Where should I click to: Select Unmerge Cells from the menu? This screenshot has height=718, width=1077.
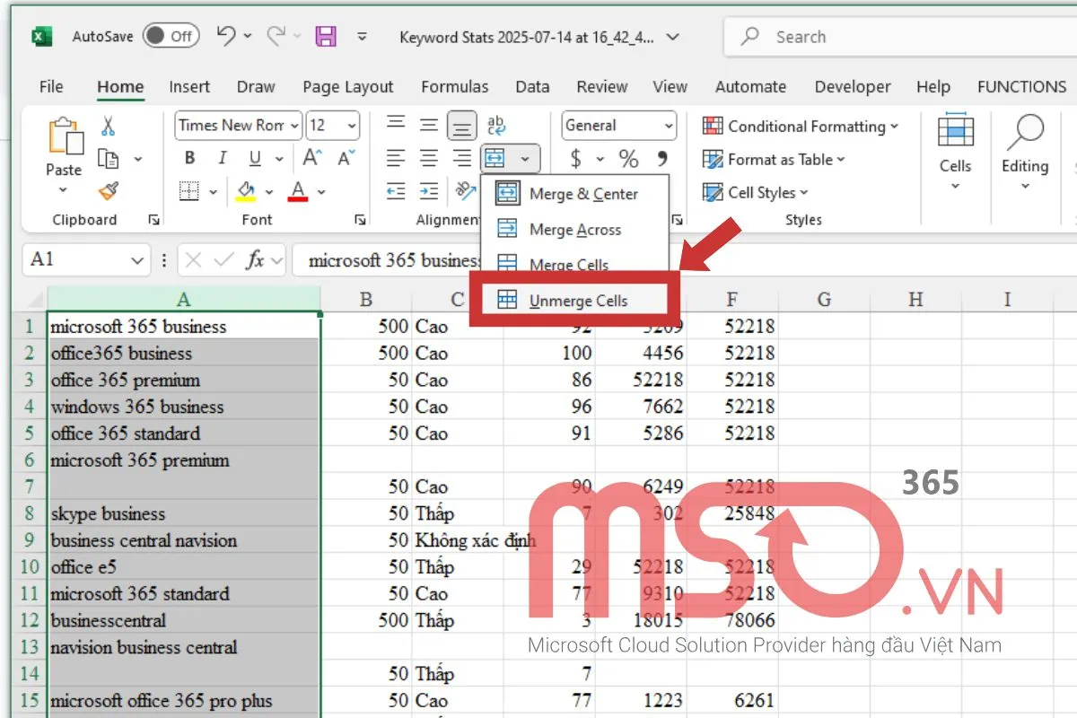[x=577, y=301]
